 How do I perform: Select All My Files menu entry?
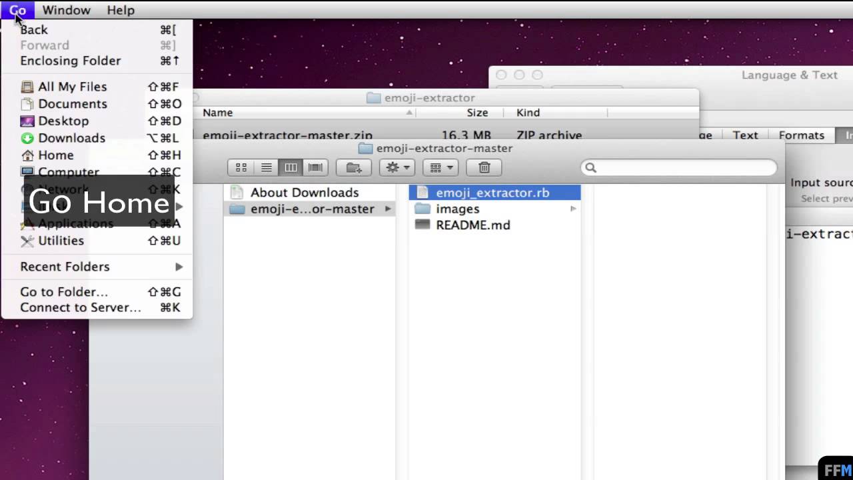97,87
